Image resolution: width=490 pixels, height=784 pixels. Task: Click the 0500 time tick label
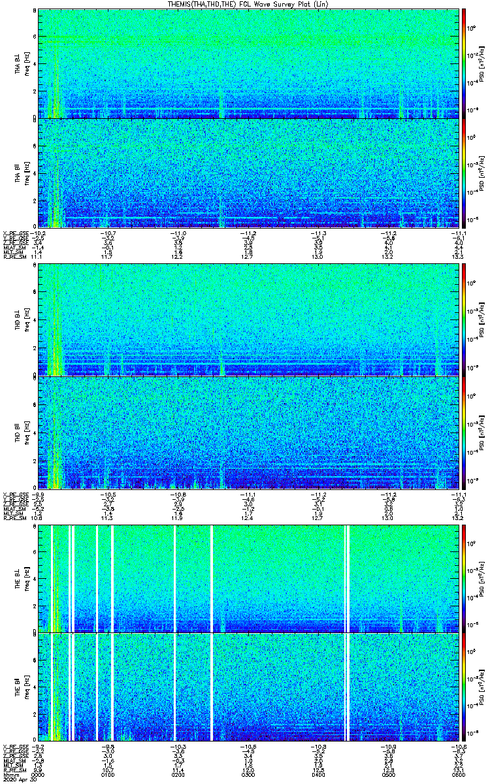click(x=388, y=775)
